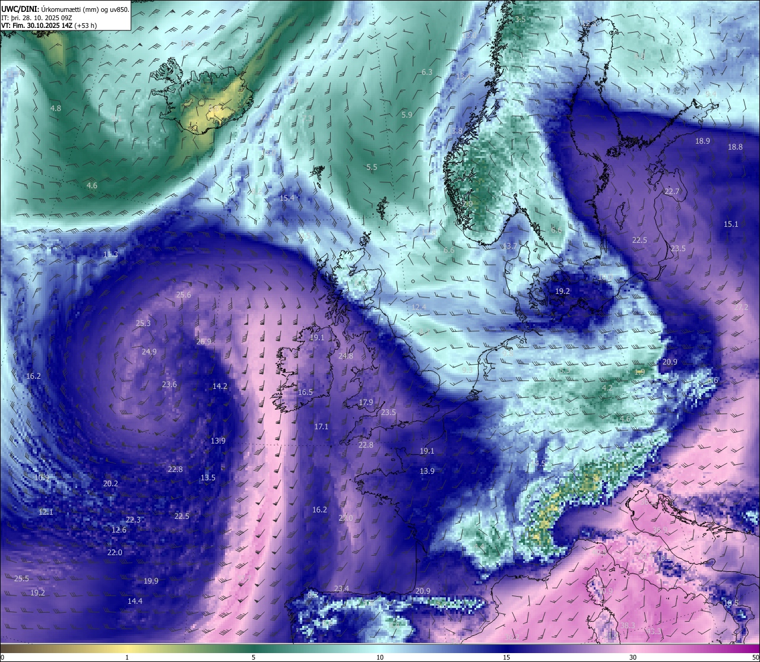Click the 22.3 value on the map
Screen dimensions: 760x662
pos(134,520)
